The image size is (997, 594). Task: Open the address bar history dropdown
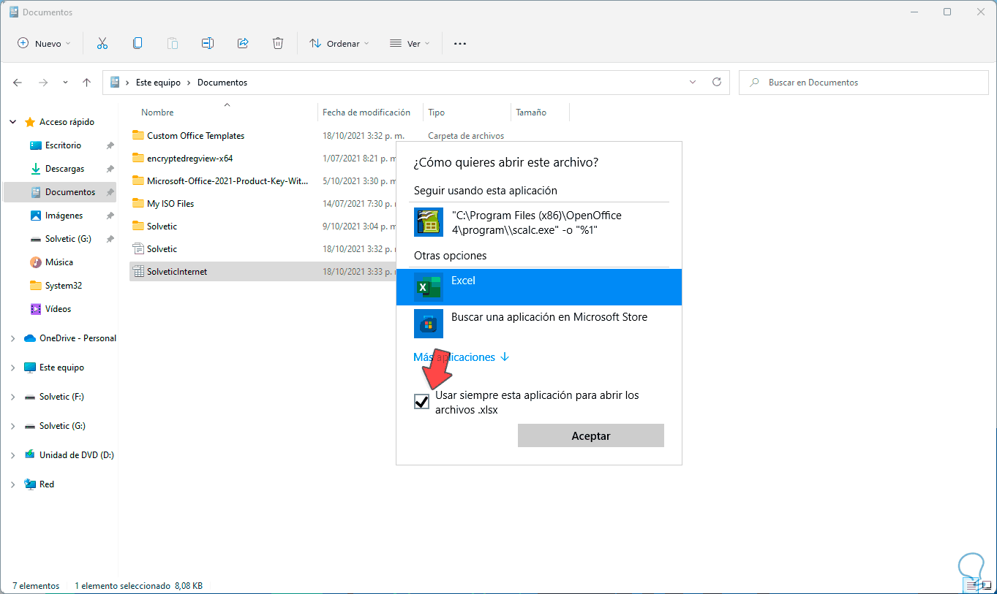[693, 83]
